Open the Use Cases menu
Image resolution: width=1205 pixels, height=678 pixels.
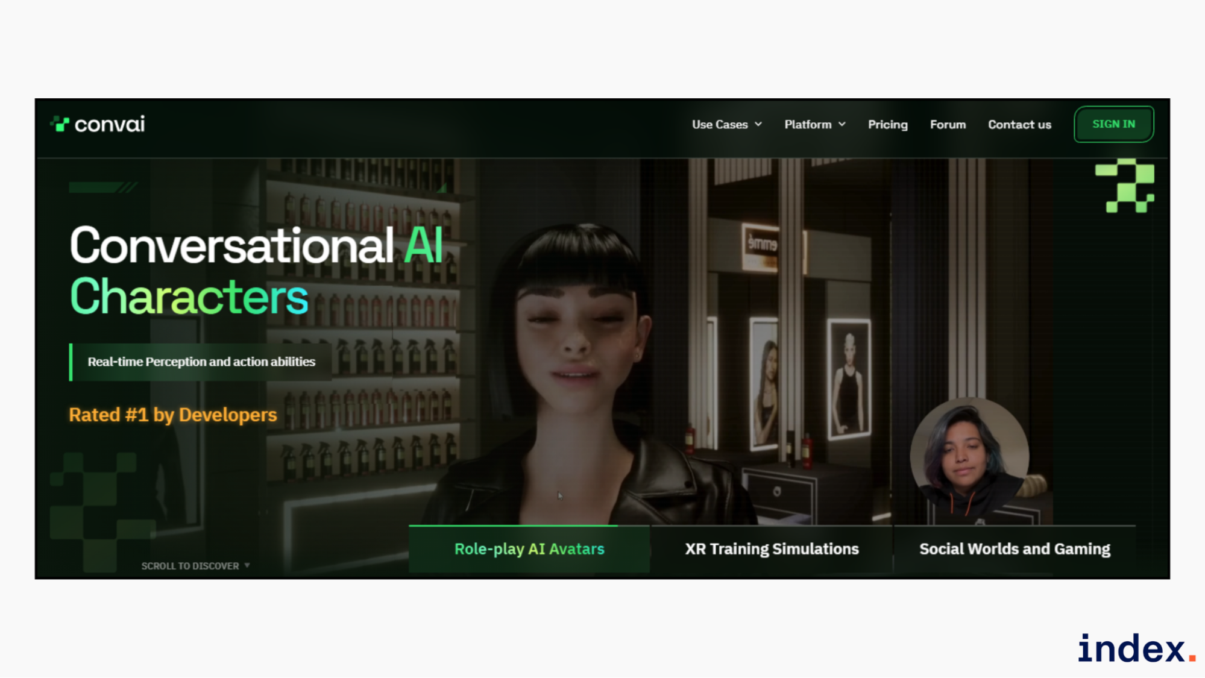(x=720, y=125)
